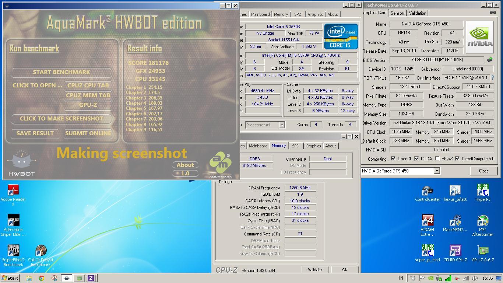Click the HWBOT cat logo in AquaMark
The width and height of the screenshot is (503, 283).
click(x=22, y=163)
